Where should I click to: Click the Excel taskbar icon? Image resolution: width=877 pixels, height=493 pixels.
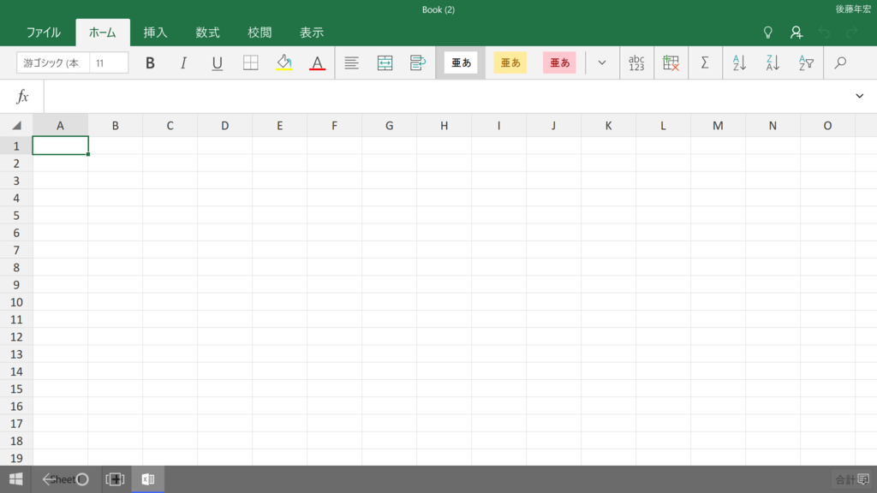click(147, 479)
